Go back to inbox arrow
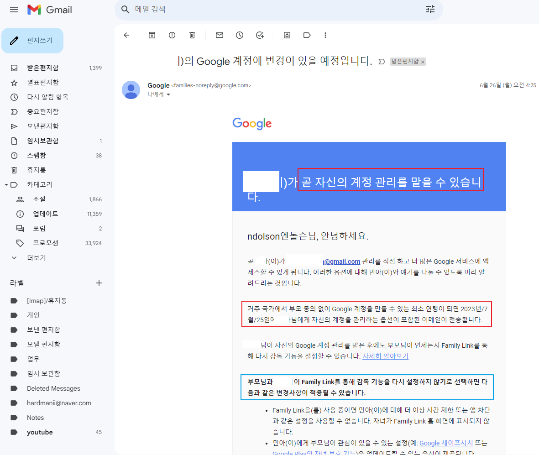Image resolution: width=539 pixels, height=455 pixels. pyautogui.click(x=126, y=35)
